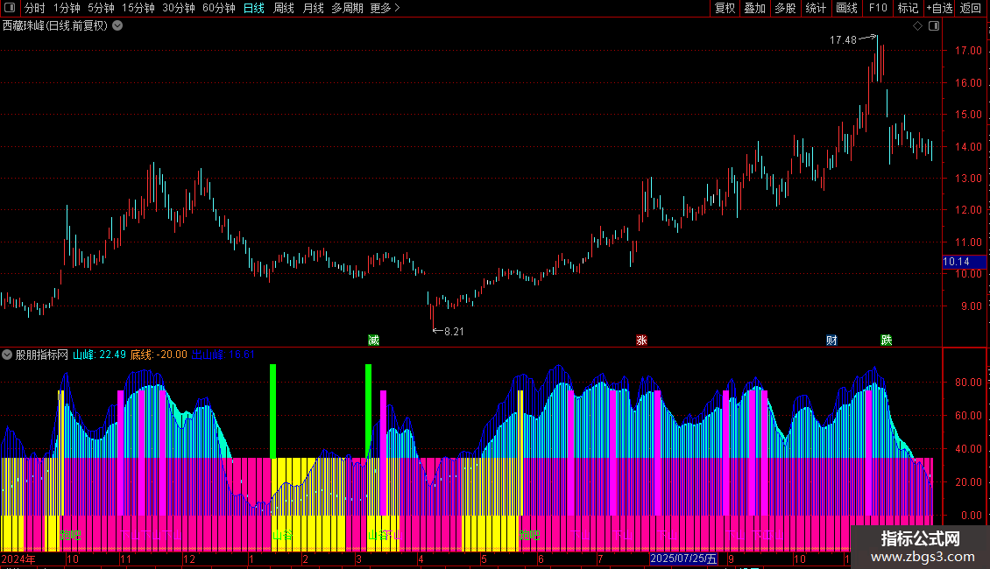Viewport: 990px width, 569px height.
Task: Click the red 涨 event marker
Action: tap(641, 341)
